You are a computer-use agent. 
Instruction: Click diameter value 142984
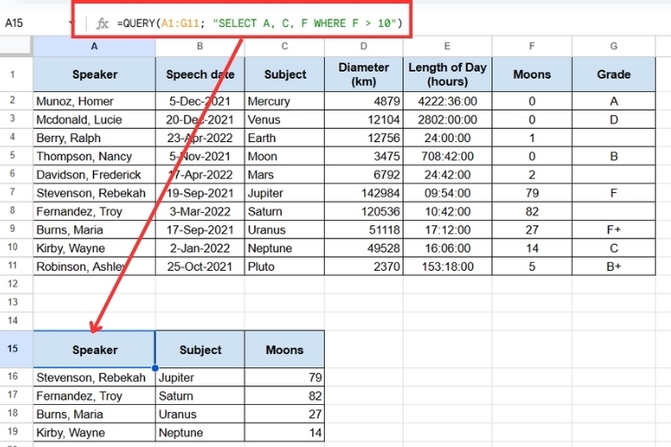click(364, 193)
